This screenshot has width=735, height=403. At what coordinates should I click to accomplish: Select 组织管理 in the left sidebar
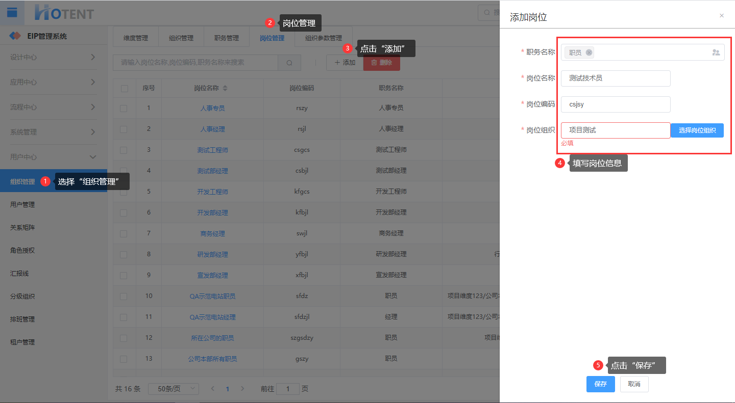54,181
